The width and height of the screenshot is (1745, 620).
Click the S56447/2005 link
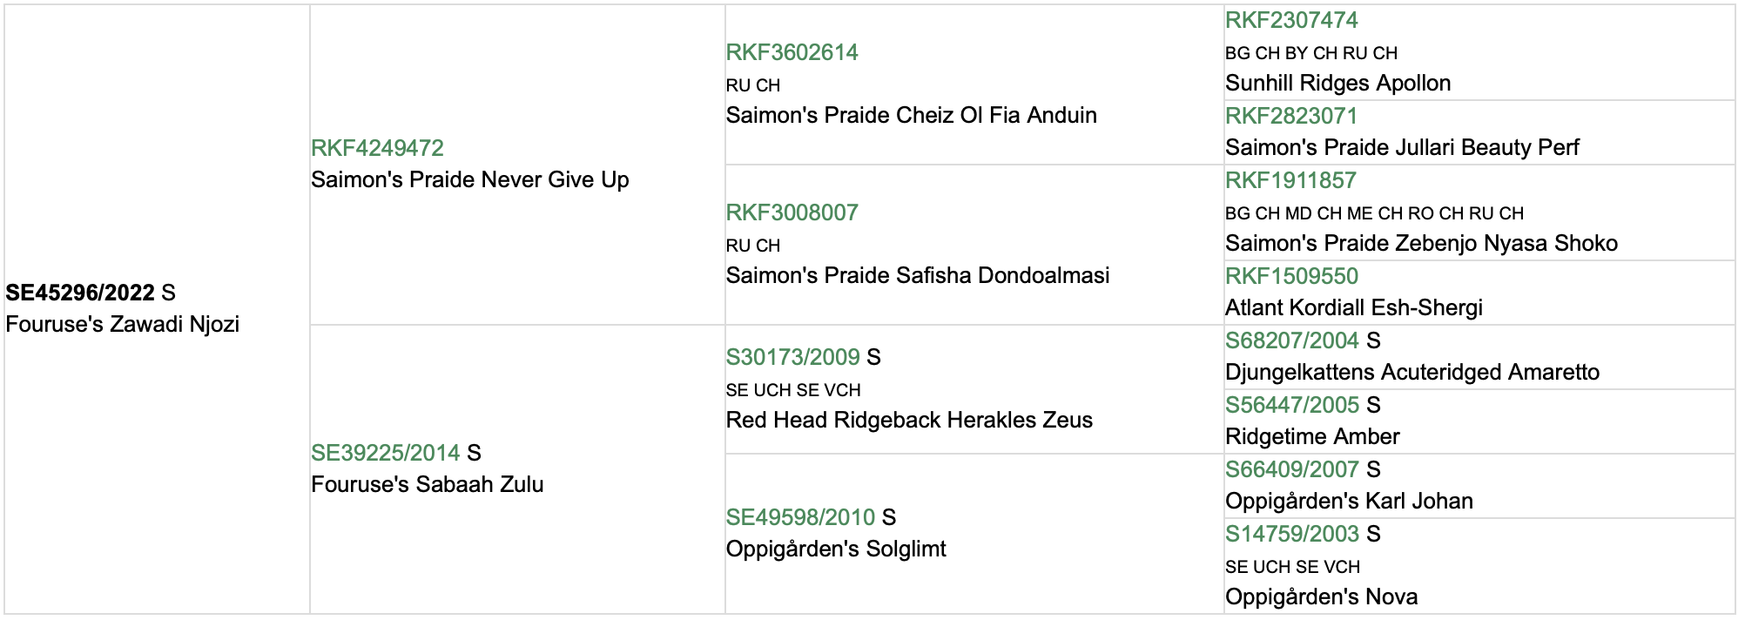coord(1292,405)
